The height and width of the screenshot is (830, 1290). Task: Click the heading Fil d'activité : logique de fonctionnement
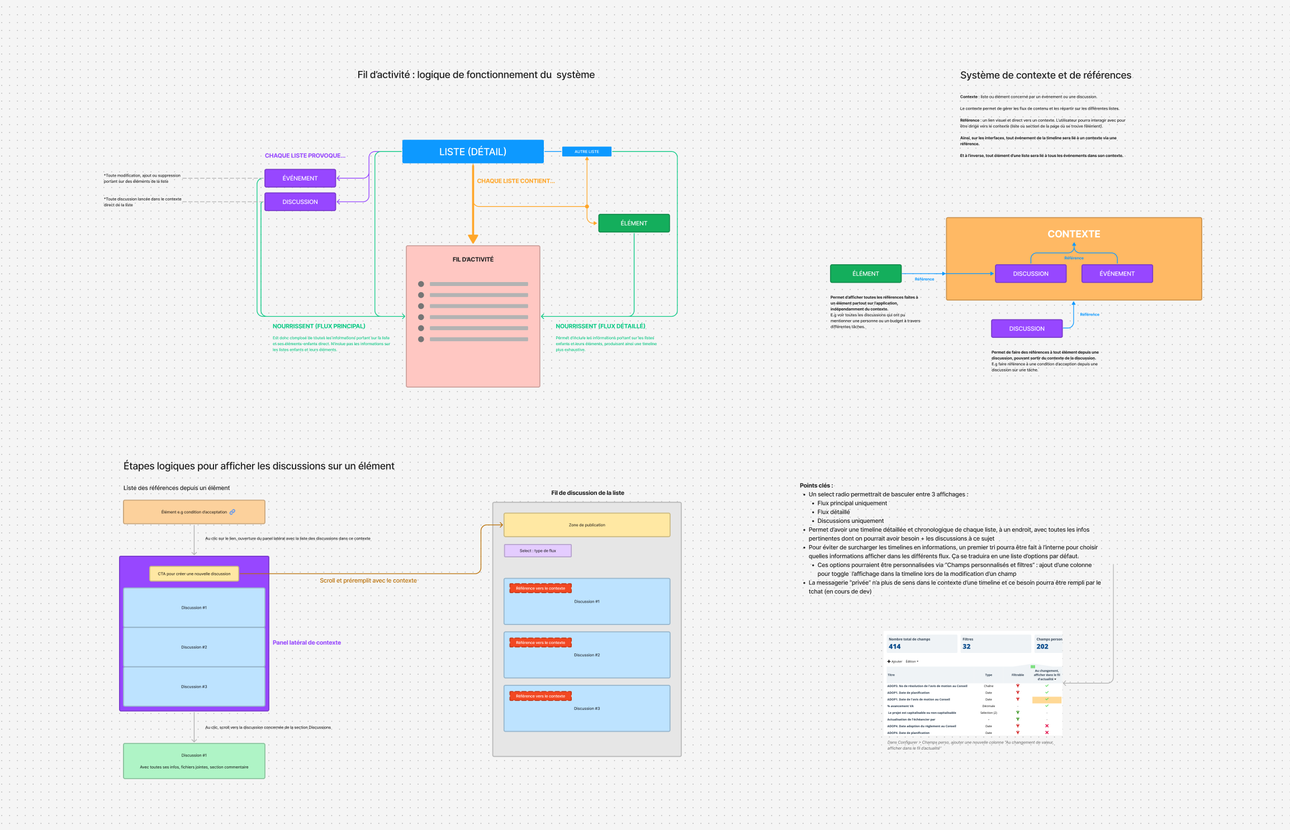476,75
